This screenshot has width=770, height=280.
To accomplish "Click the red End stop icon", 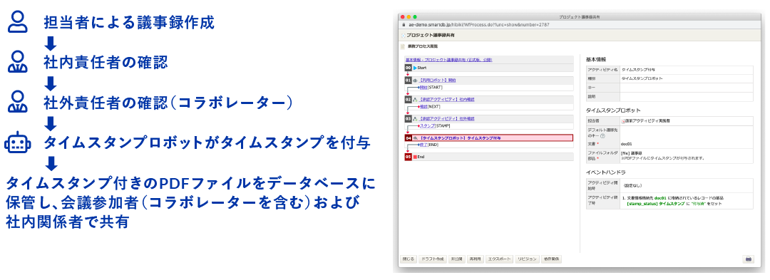I will click(415, 157).
